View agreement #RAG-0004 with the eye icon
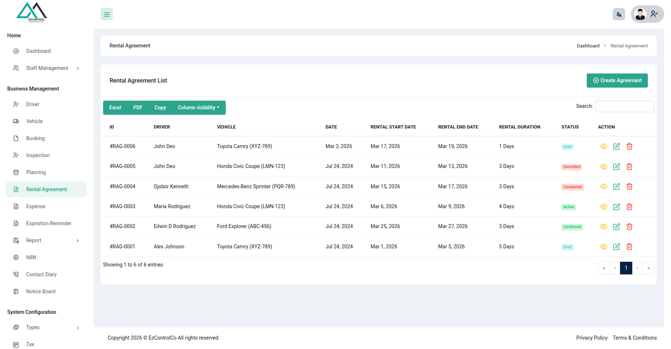The height and width of the screenshot is (349, 671). click(604, 186)
